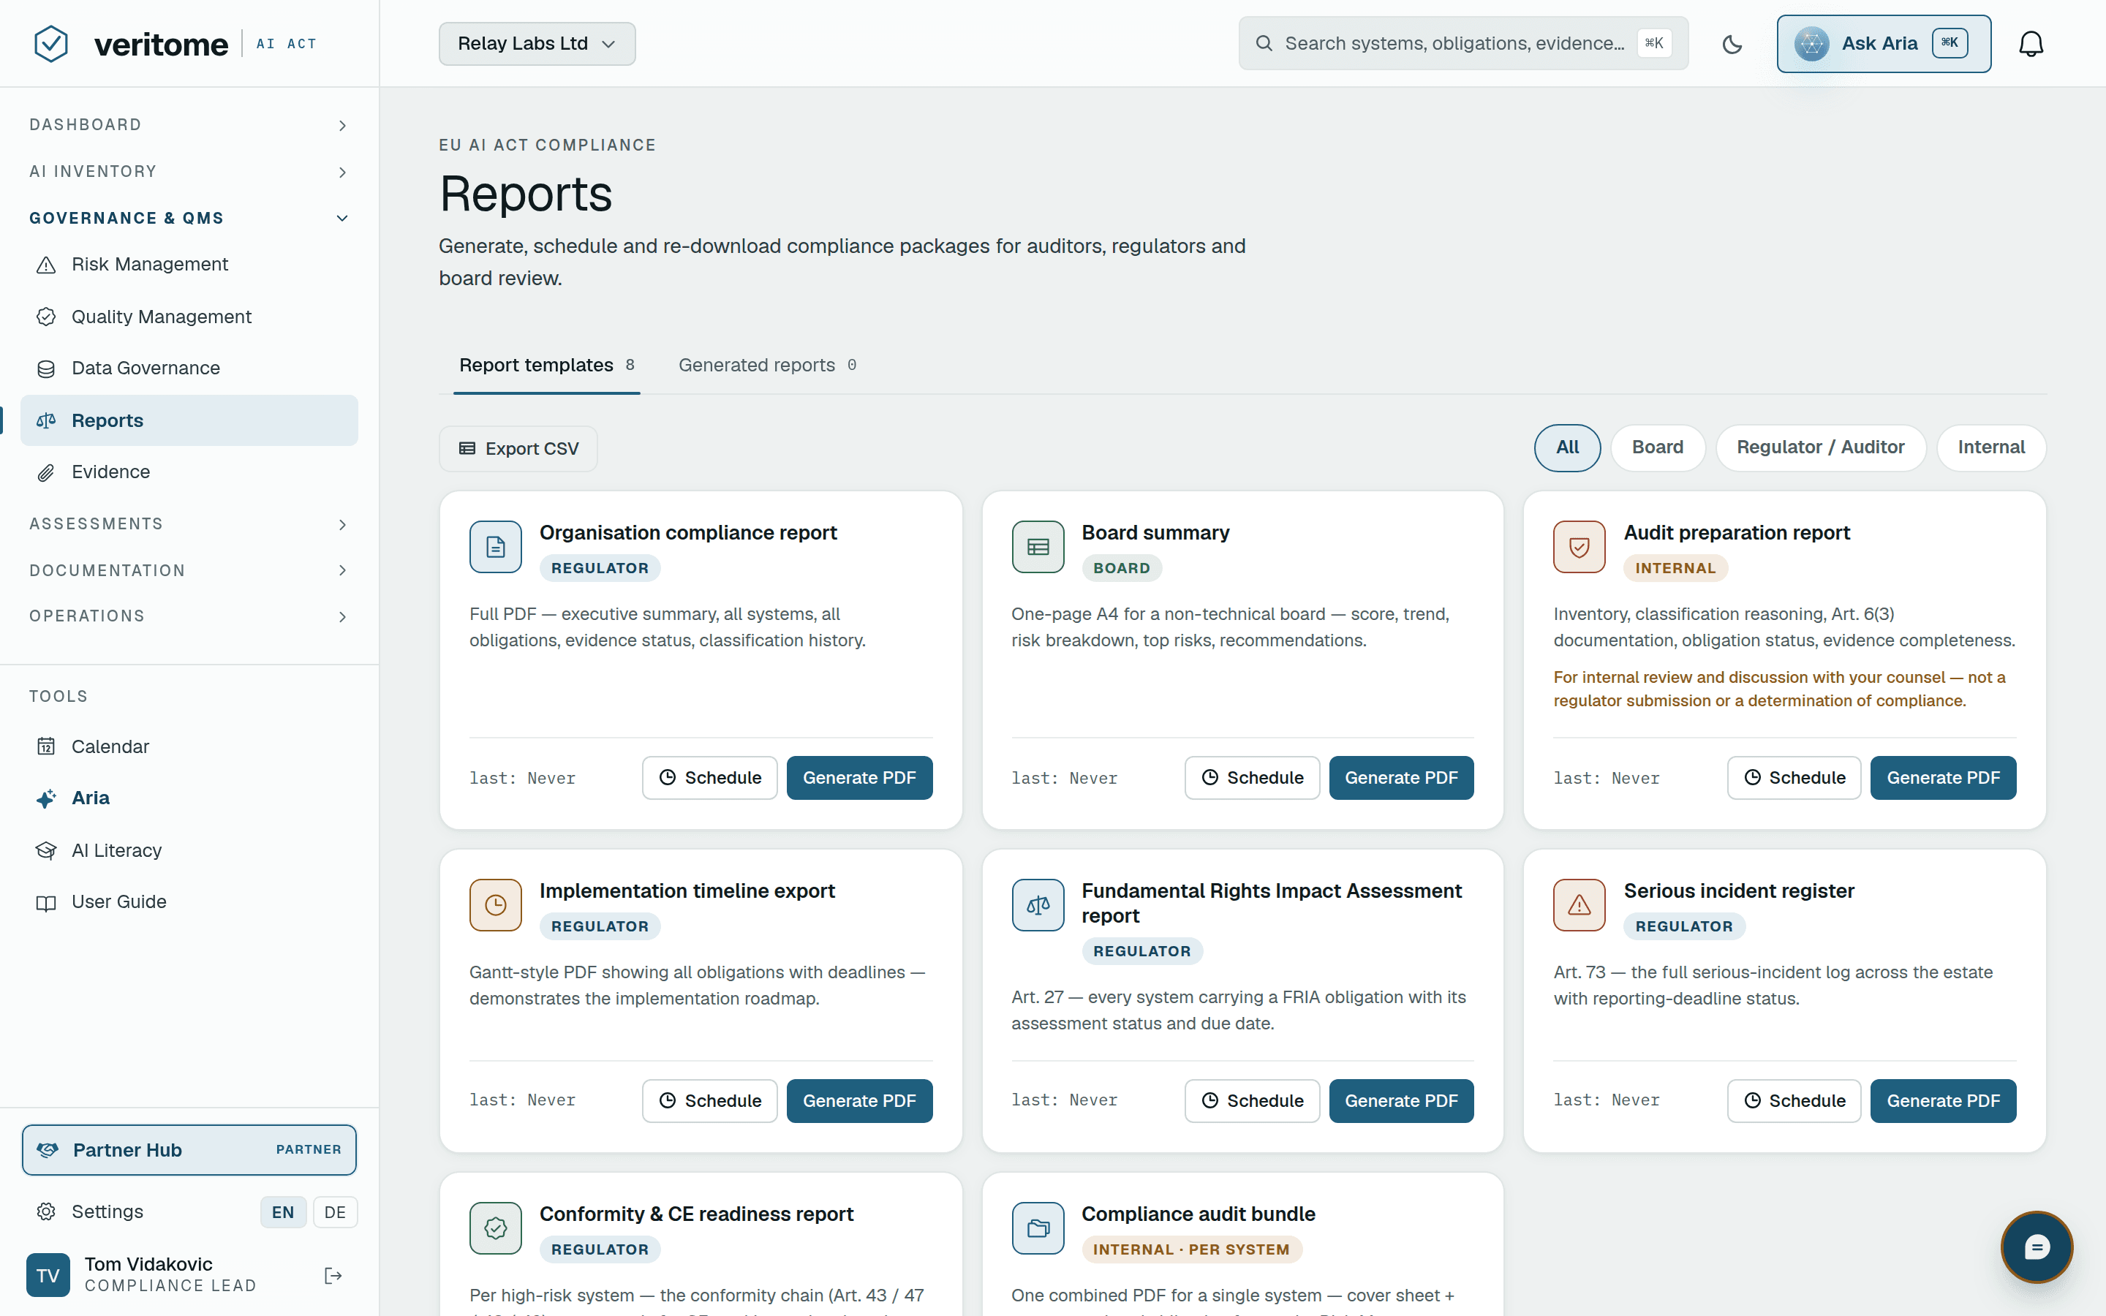Open the chat bubble widget
The height and width of the screenshot is (1316, 2106).
[x=2037, y=1247]
